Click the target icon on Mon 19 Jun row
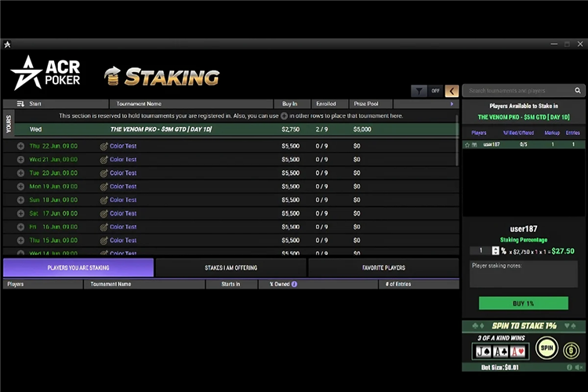The width and height of the screenshot is (588, 392). click(103, 187)
